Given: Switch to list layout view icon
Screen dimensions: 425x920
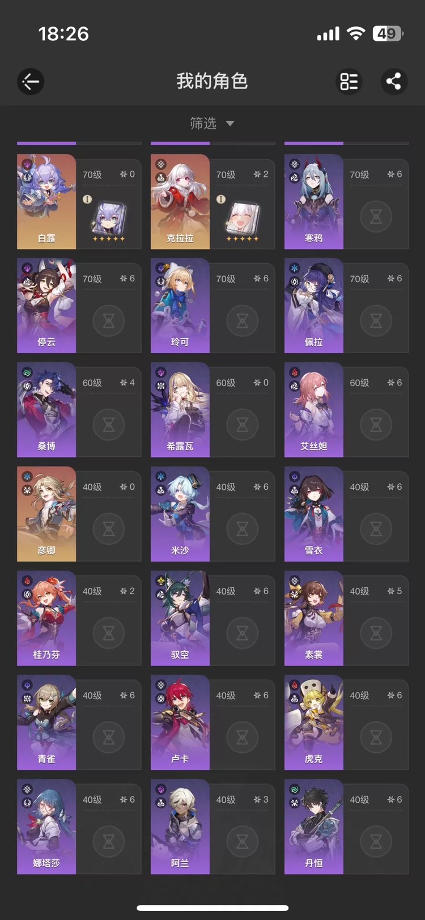Looking at the screenshot, I should pos(348,82).
